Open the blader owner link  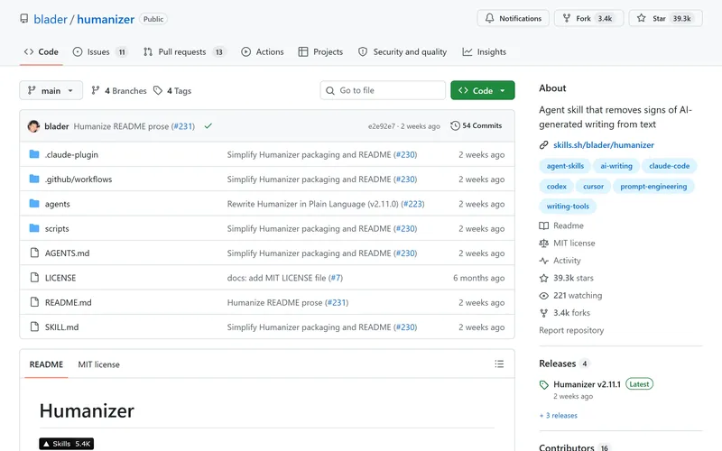tap(51, 19)
